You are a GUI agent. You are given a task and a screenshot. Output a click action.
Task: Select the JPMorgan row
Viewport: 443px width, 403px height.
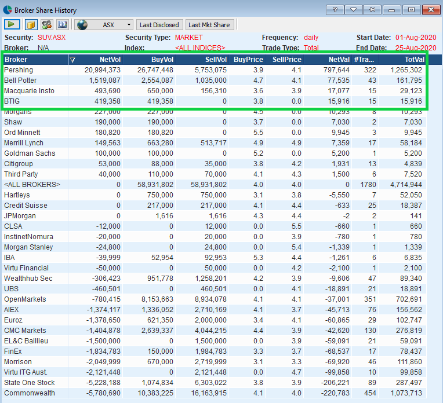(214, 216)
